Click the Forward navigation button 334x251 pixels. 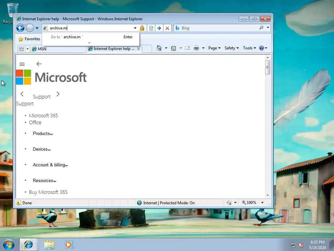[x=30, y=28]
